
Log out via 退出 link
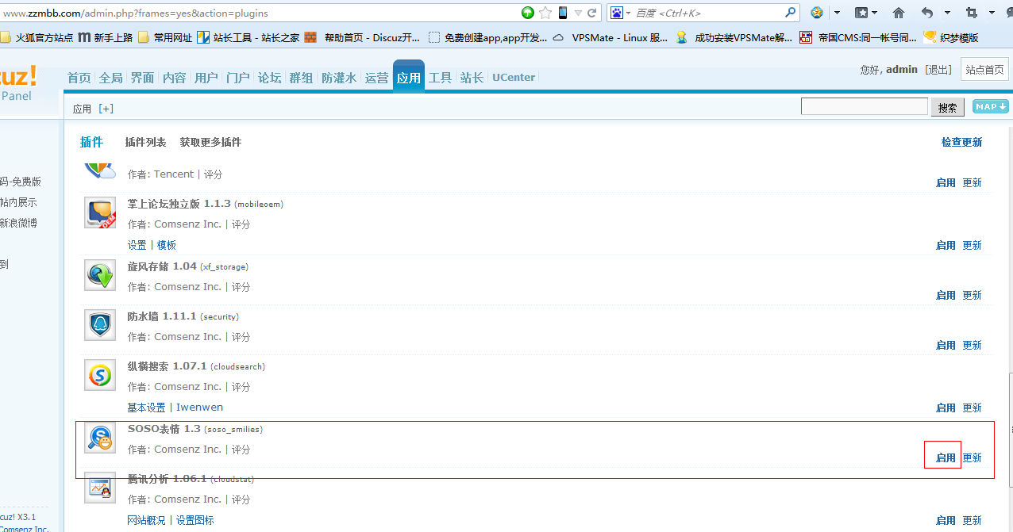(x=938, y=70)
